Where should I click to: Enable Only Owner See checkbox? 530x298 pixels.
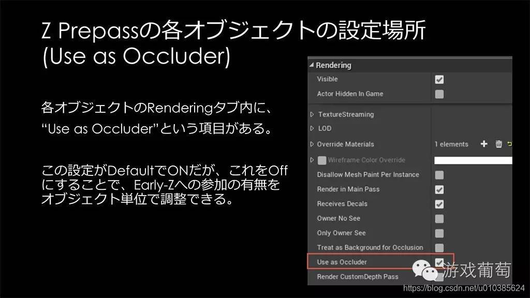(x=439, y=233)
